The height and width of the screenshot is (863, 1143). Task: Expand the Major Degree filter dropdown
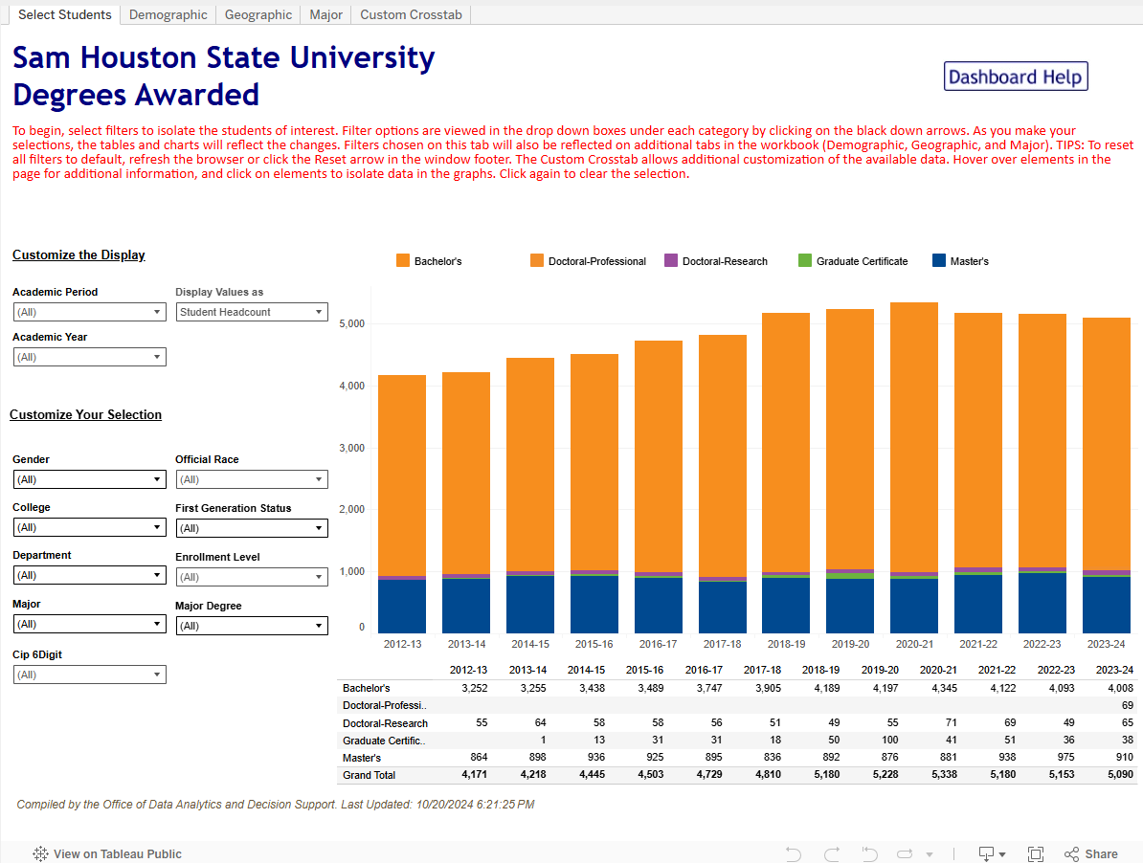[253, 626]
